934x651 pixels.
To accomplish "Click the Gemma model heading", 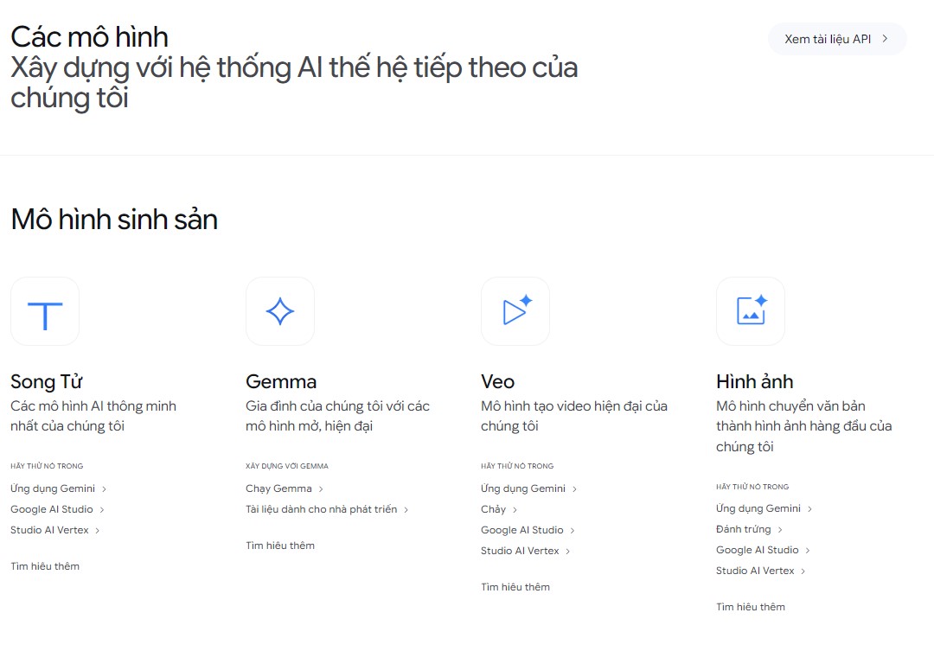I will (281, 381).
